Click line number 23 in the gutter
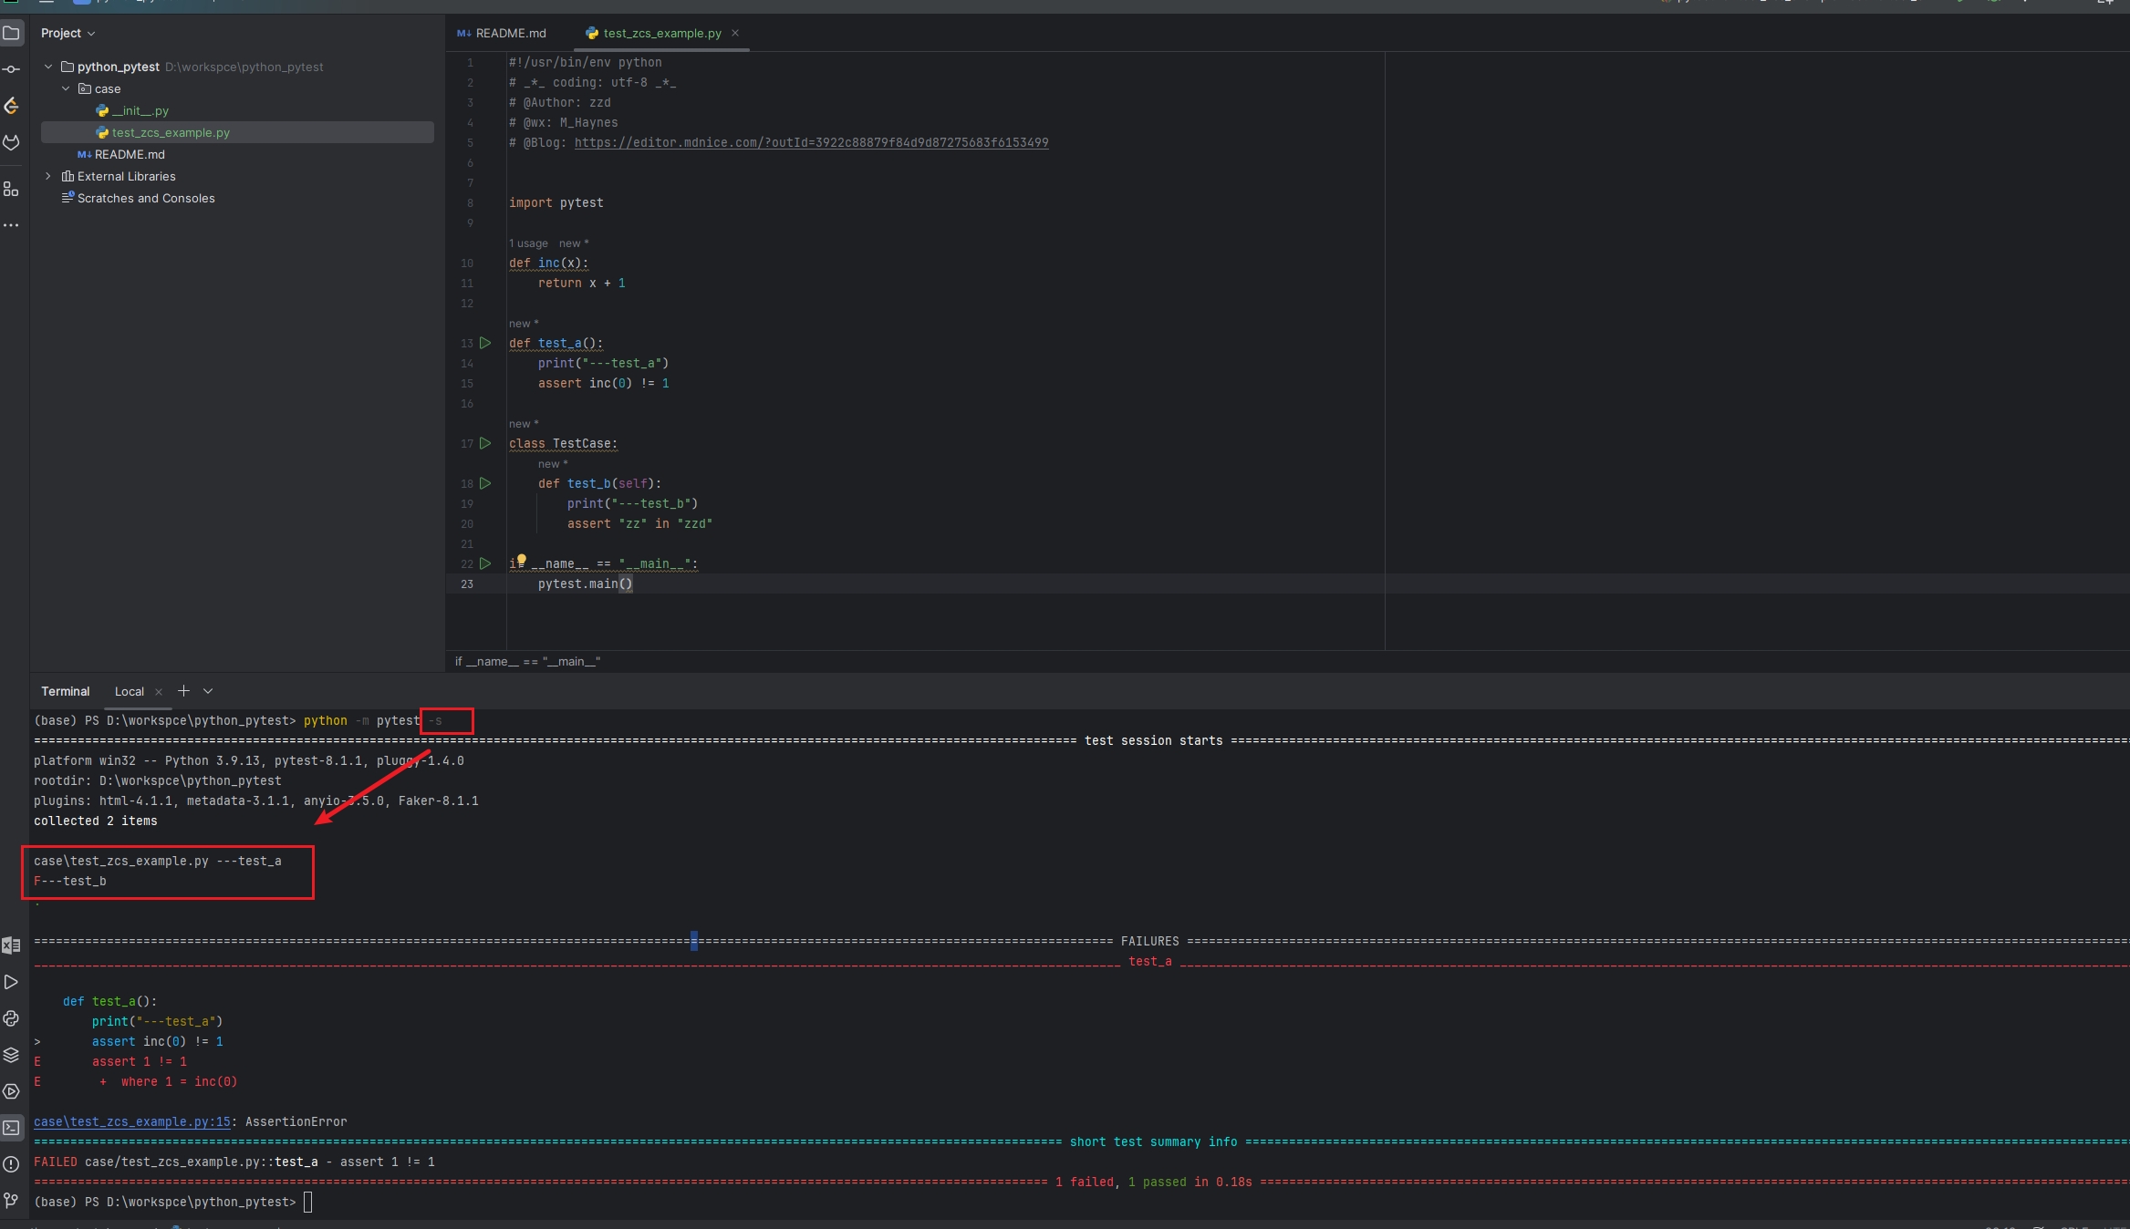 click(467, 584)
